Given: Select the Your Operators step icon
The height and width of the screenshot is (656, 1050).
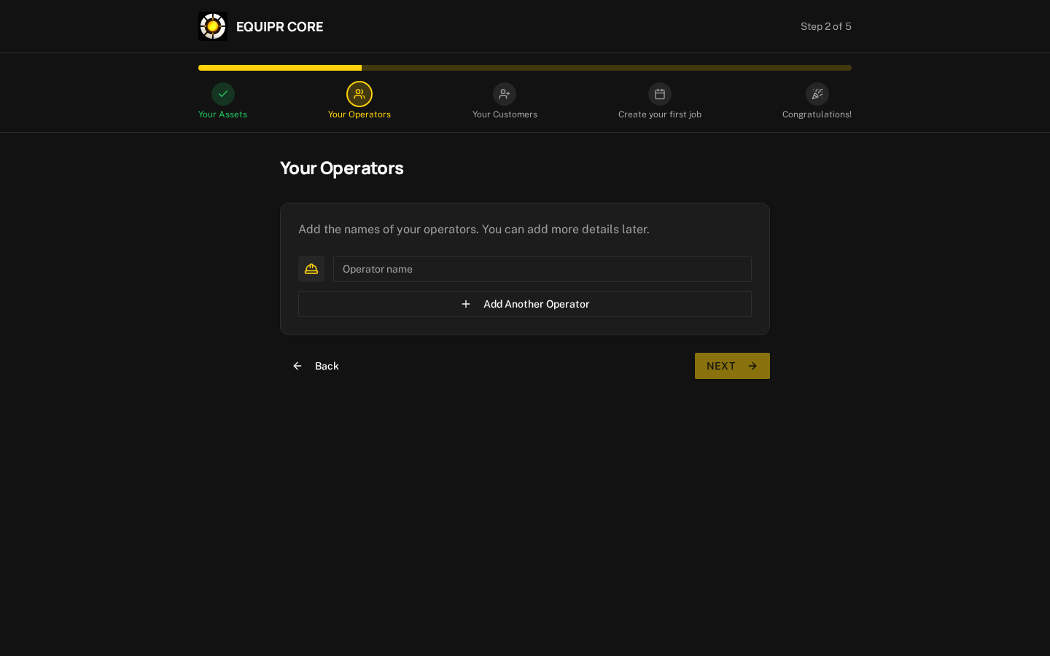Looking at the screenshot, I should pyautogui.click(x=359, y=94).
